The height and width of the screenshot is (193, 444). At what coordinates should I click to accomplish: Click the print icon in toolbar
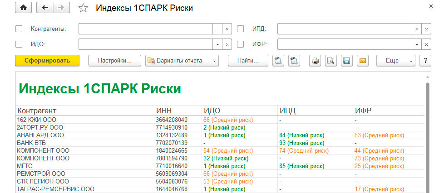pyautogui.click(x=316, y=61)
